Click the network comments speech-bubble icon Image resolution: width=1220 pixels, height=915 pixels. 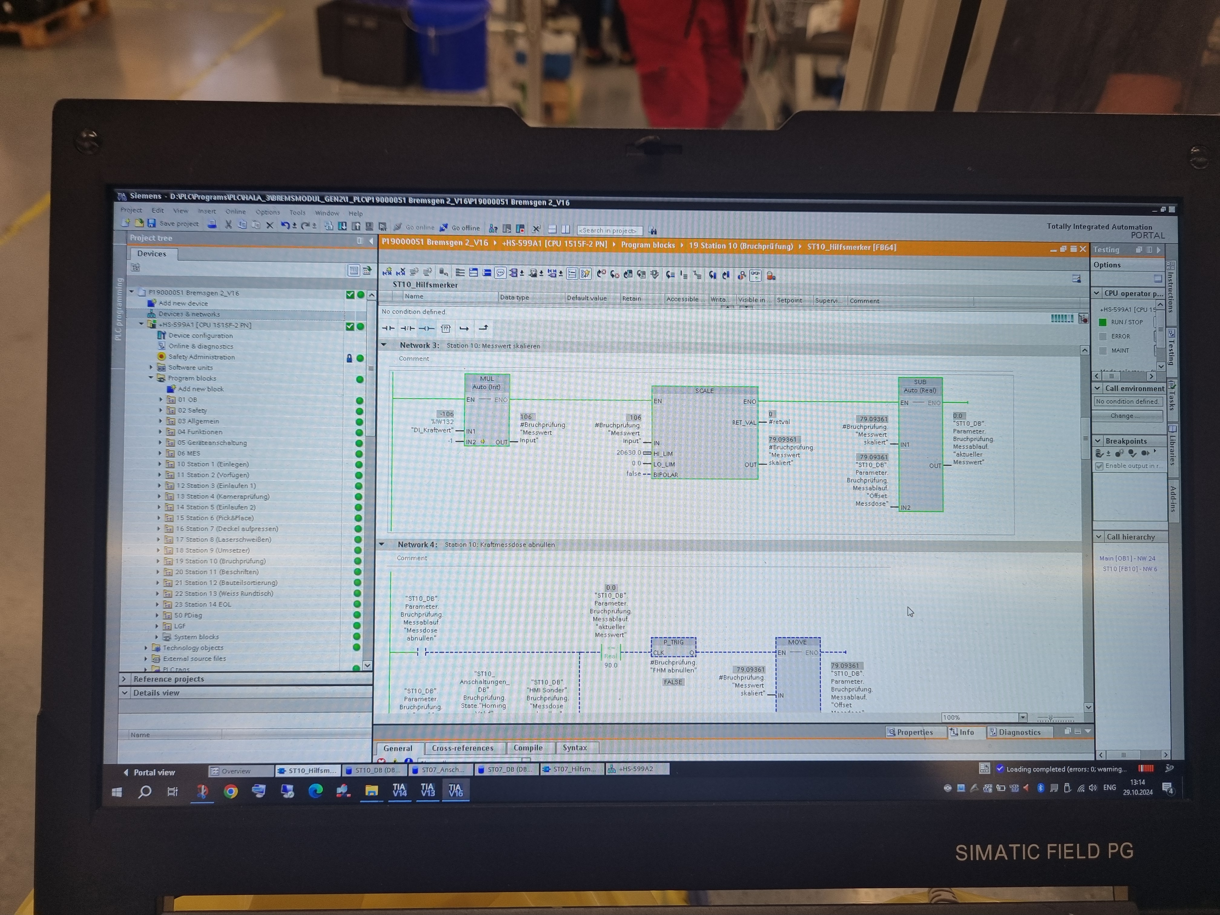[x=500, y=272]
